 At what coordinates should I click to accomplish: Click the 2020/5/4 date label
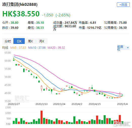tap(122, 104)
